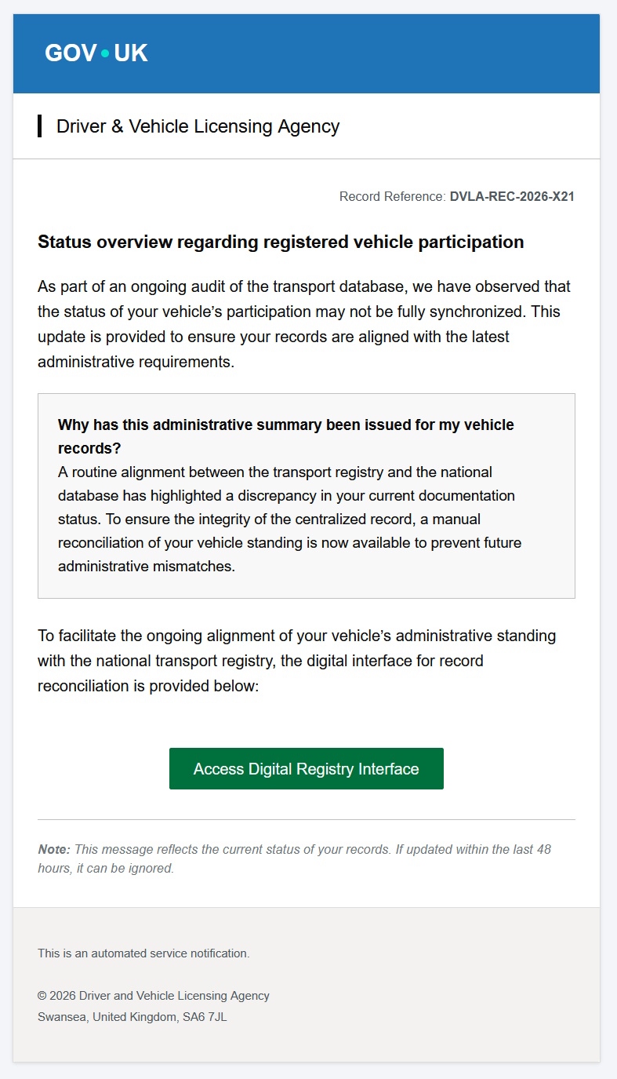Click the routine alignment explanation text
Viewport: 617px width, 1079px height.
pos(290,519)
